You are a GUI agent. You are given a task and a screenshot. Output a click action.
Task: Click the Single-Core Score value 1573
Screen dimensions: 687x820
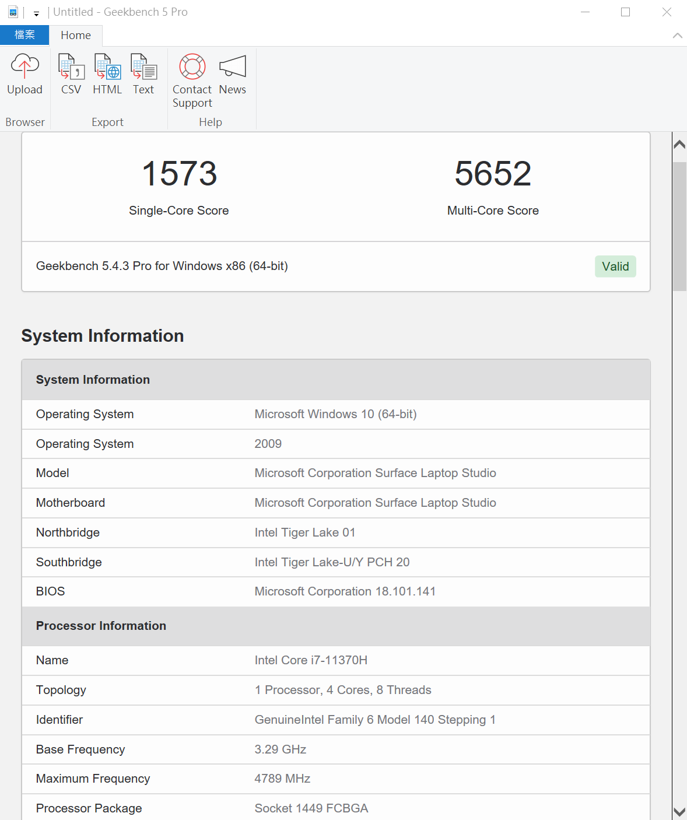(x=179, y=174)
